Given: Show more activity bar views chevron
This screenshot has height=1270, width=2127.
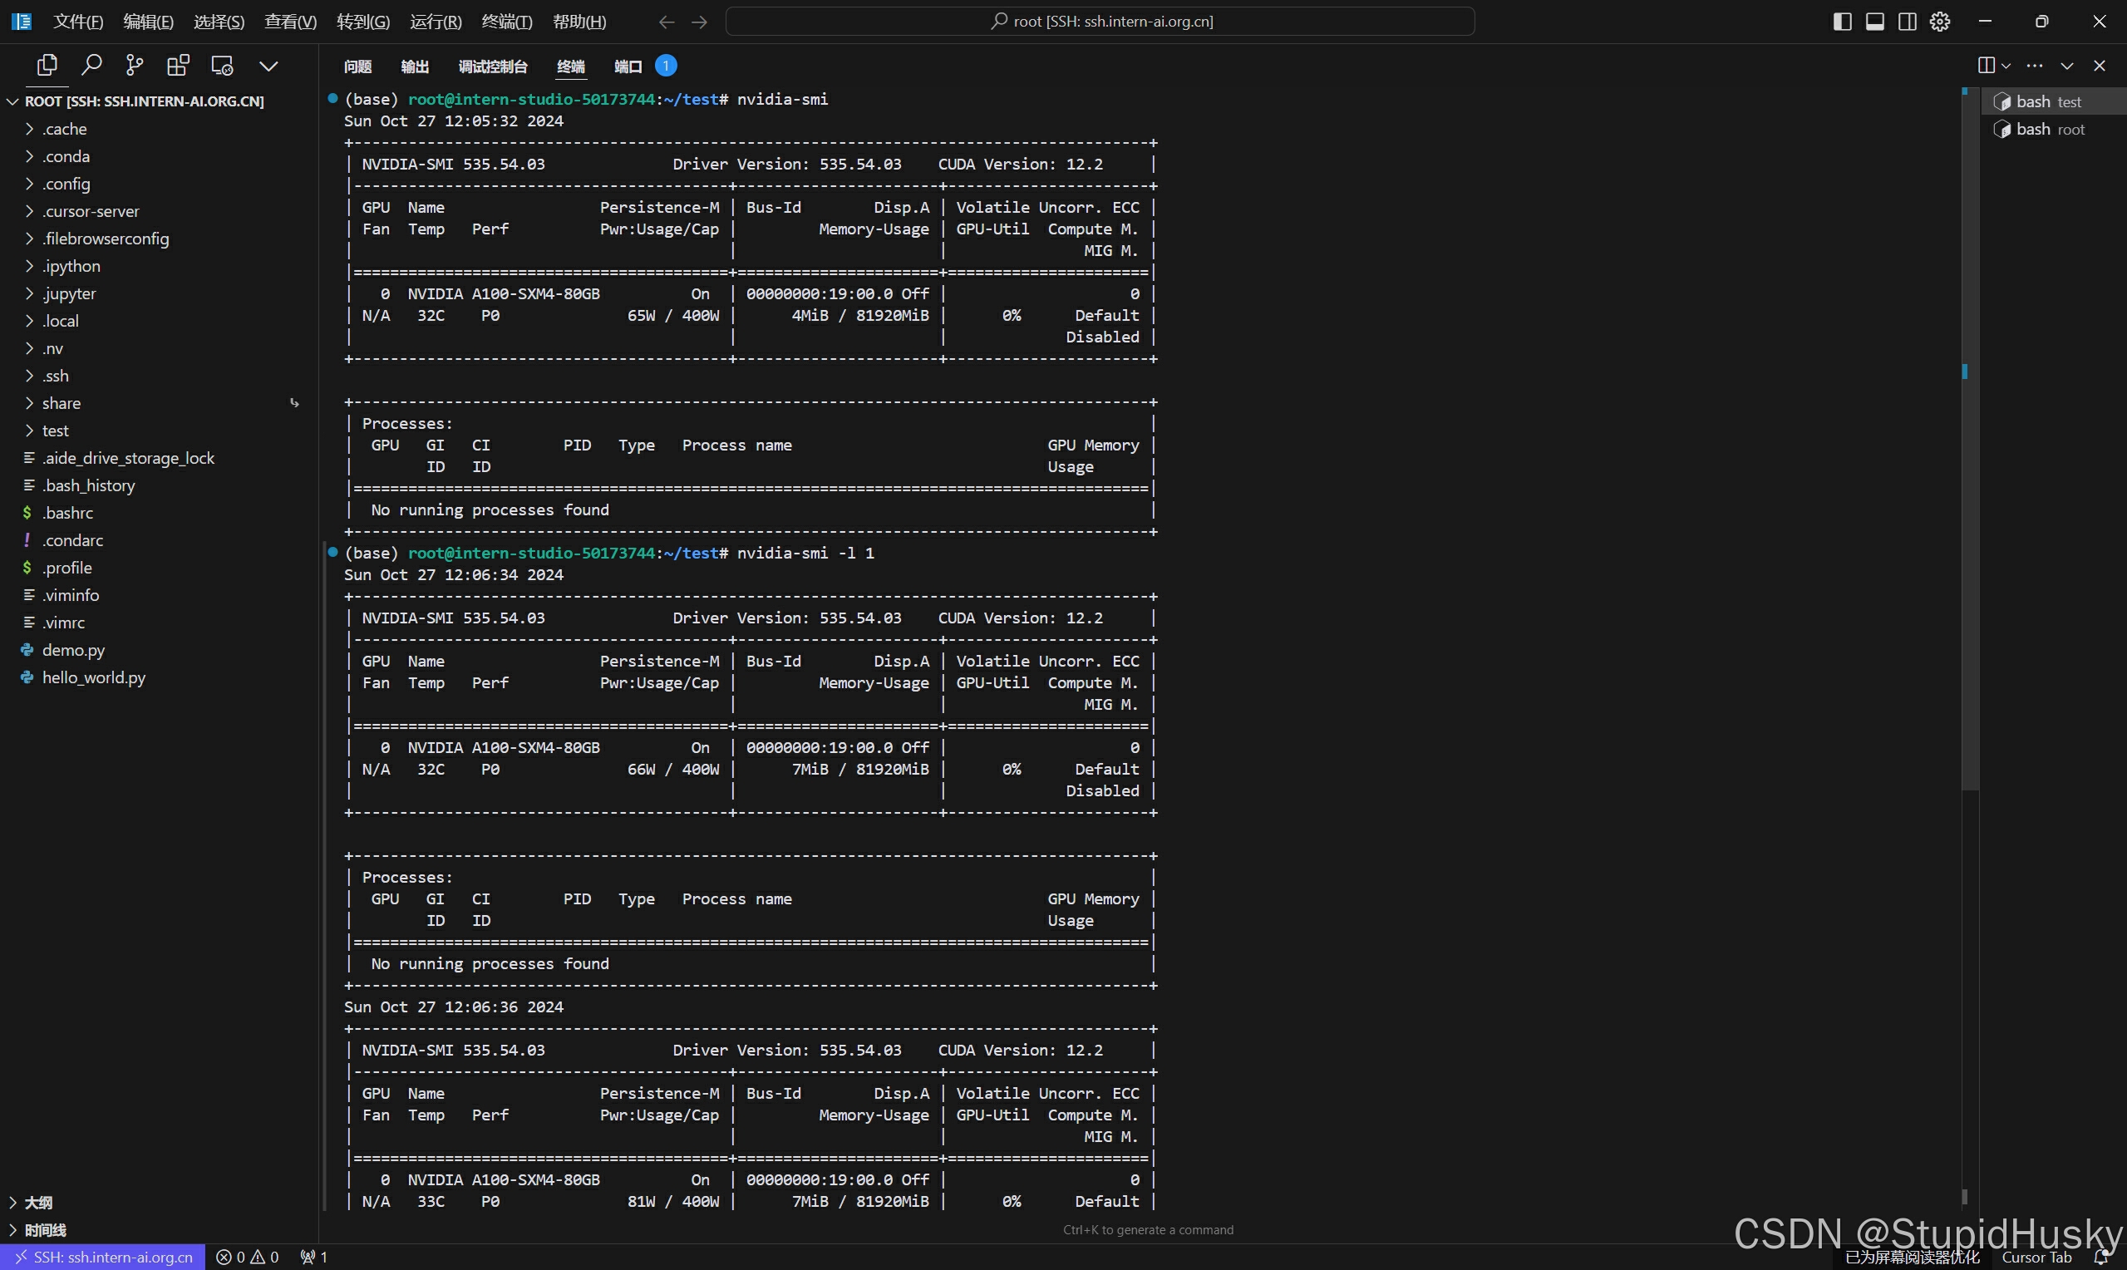Looking at the screenshot, I should pyautogui.click(x=268, y=66).
